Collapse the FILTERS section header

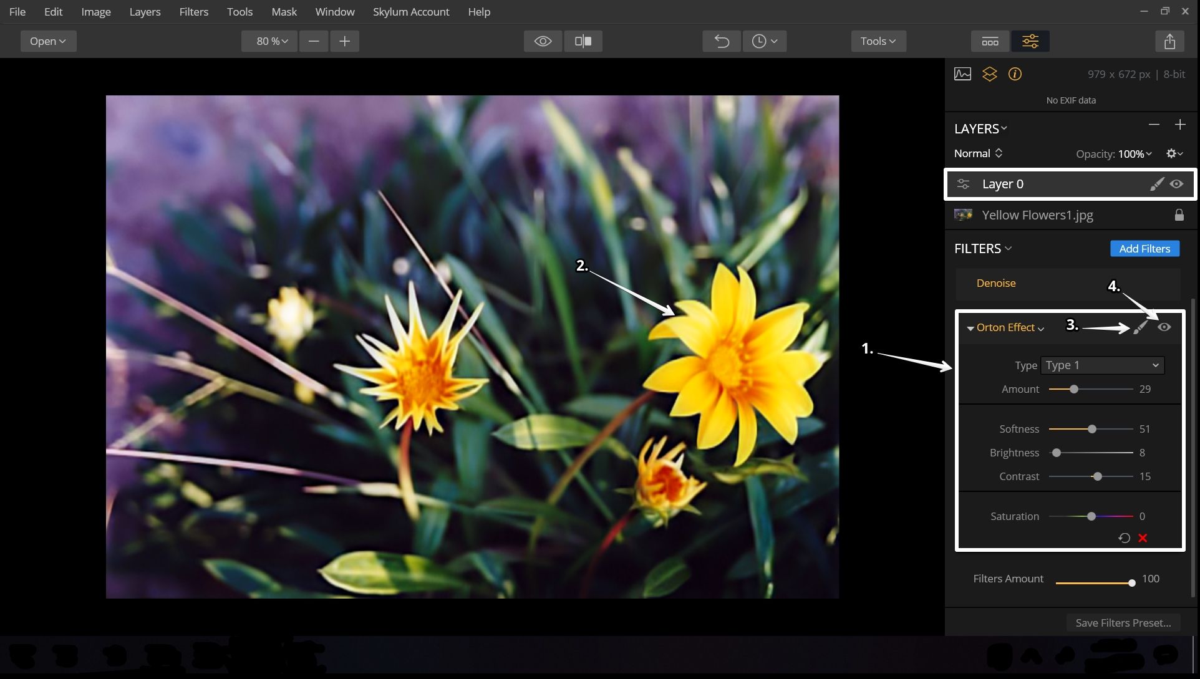coord(983,249)
